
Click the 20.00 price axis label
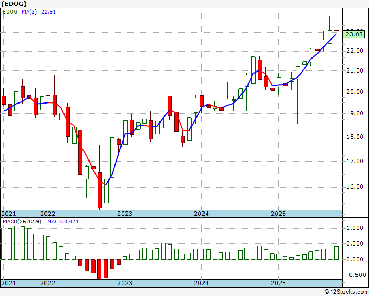click(x=355, y=92)
